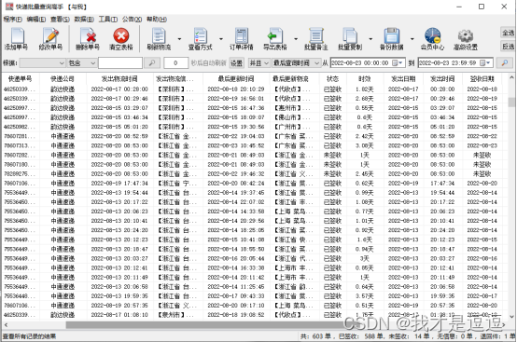
Task: Click the vertical scrollbar up arrow
Action: [511, 77]
